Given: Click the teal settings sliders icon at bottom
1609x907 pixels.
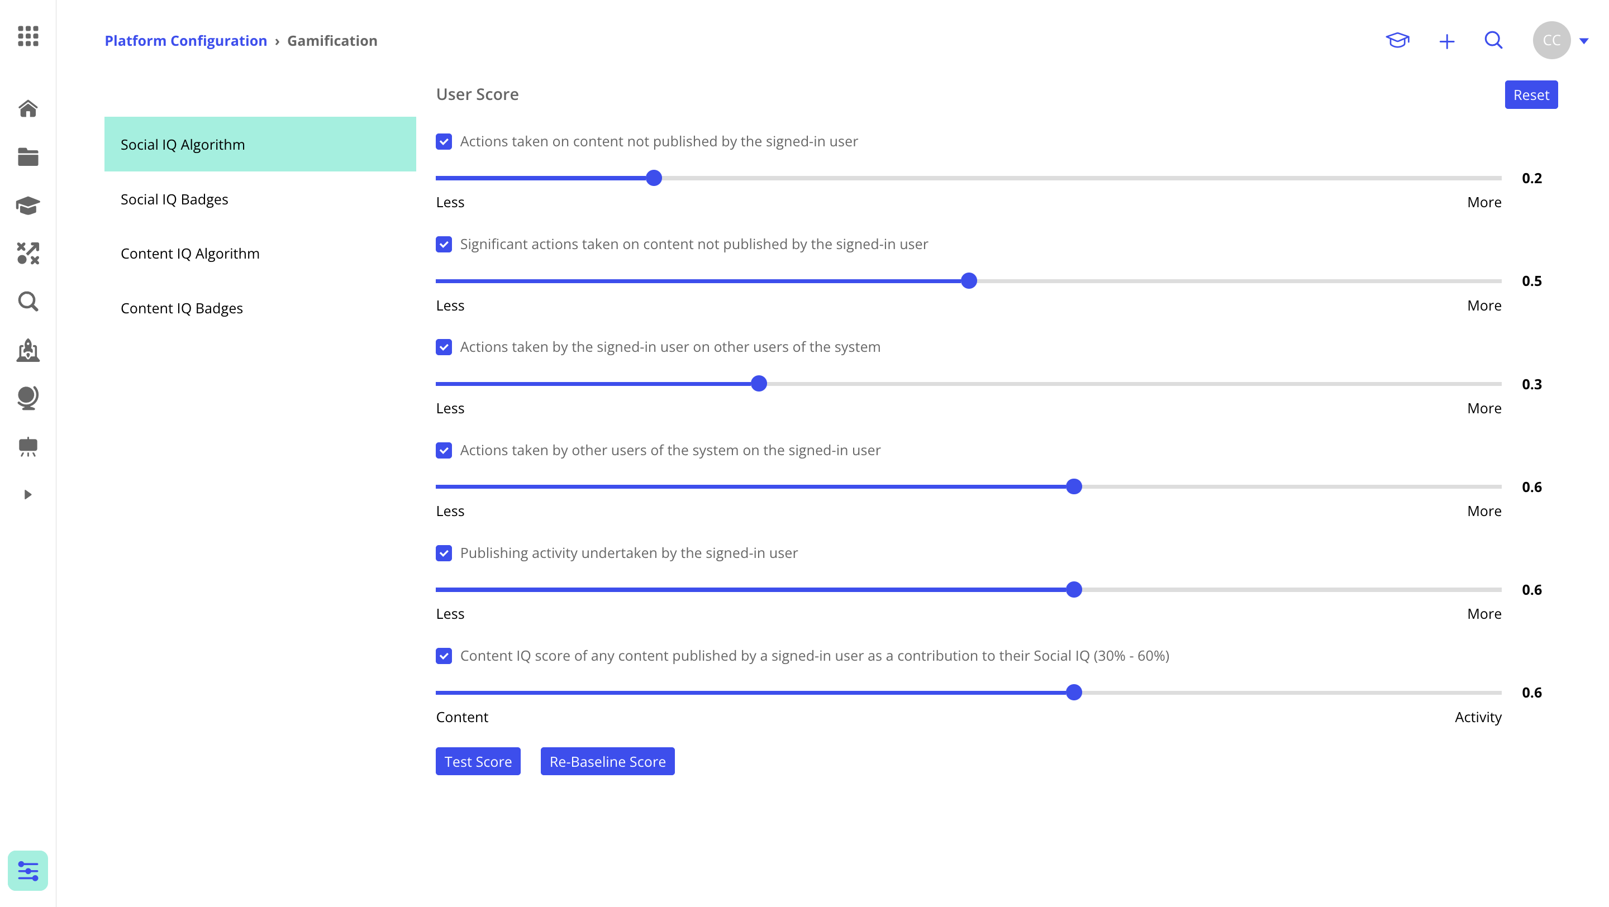Looking at the screenshot, I should click(28, 870).
